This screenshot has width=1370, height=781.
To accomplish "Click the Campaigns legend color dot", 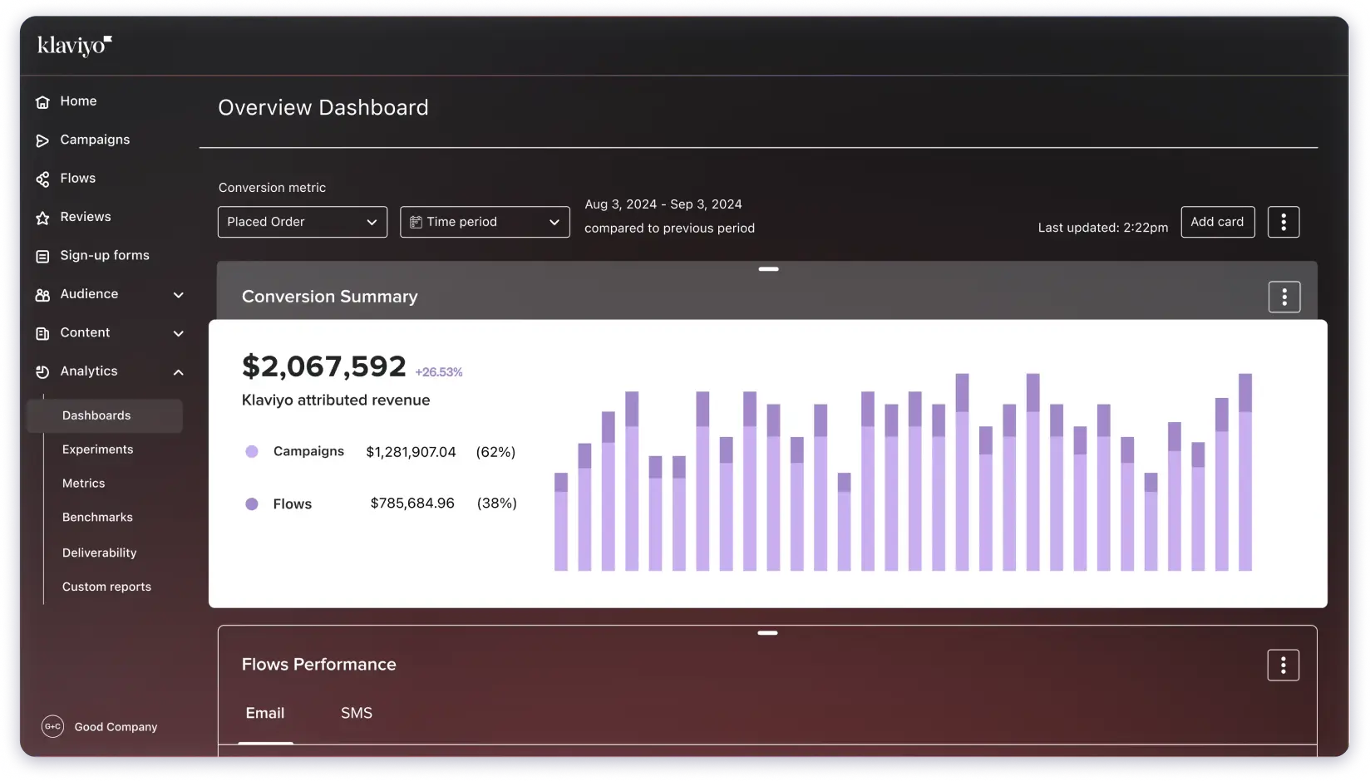I will (x=252, y=451).
